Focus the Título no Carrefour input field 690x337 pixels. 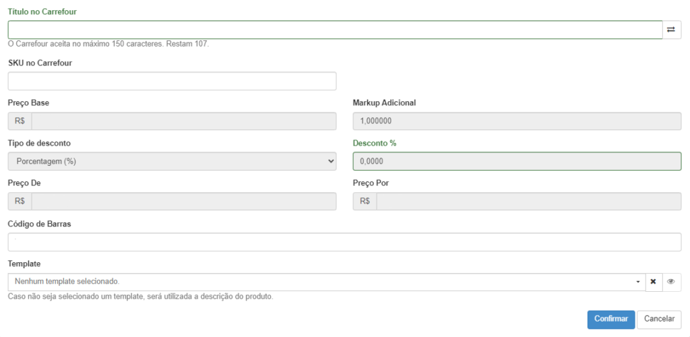(336, 30)
